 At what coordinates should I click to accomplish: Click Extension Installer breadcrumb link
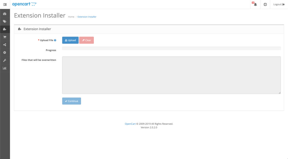point(87,17)
